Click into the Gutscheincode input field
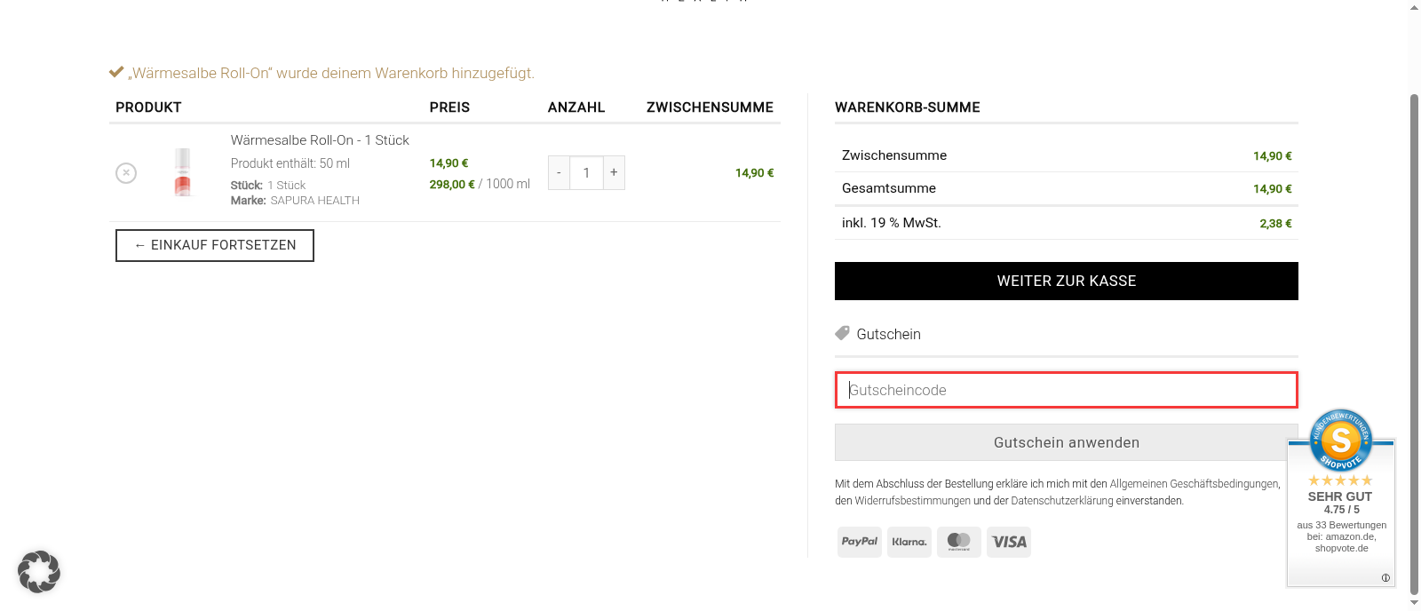Viewport: 1421px width, 611px height. 1066,390
